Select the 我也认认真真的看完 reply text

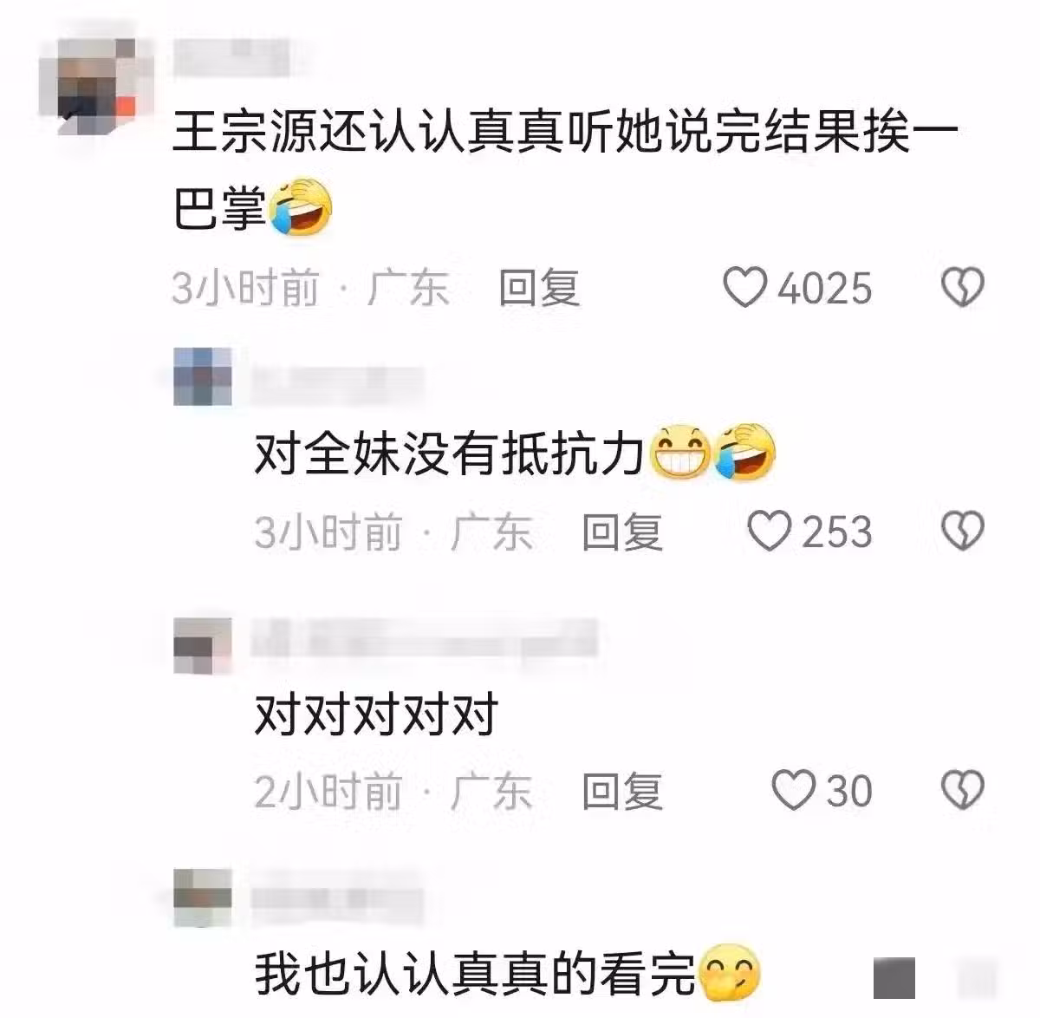[507, 973]
